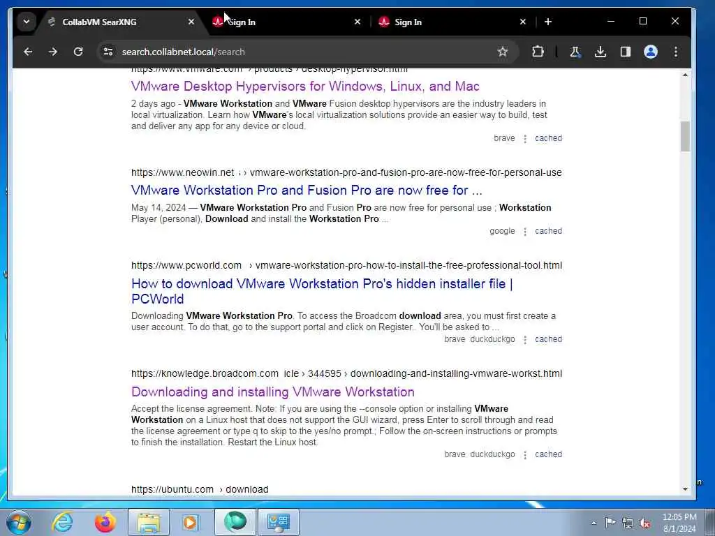Launch Firefox from the taskbar
Screen dimensions: 715x536
[x=105, y=522]
